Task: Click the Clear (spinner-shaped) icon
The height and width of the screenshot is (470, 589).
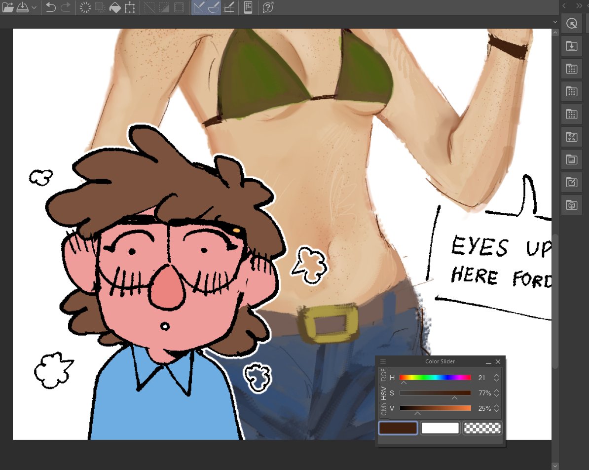Action: (x=85, y=7)
